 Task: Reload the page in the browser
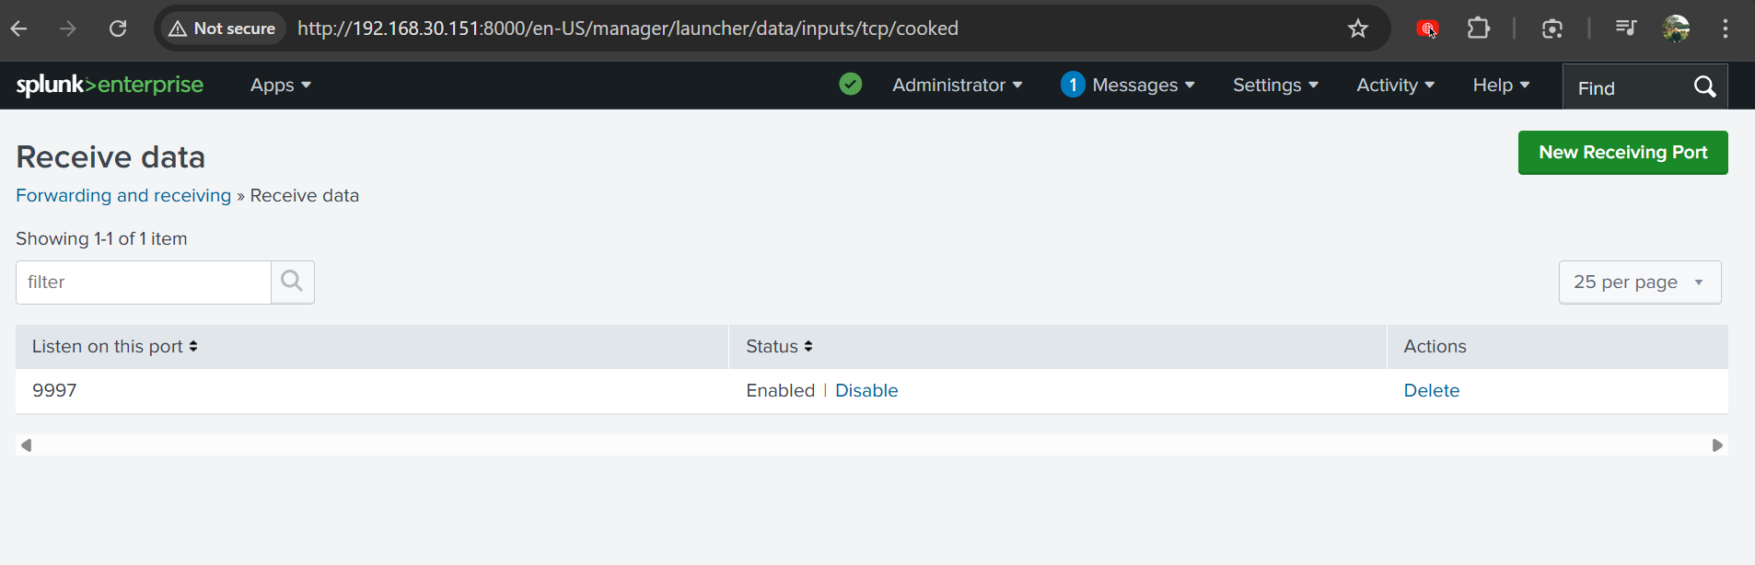pos(118,29)
